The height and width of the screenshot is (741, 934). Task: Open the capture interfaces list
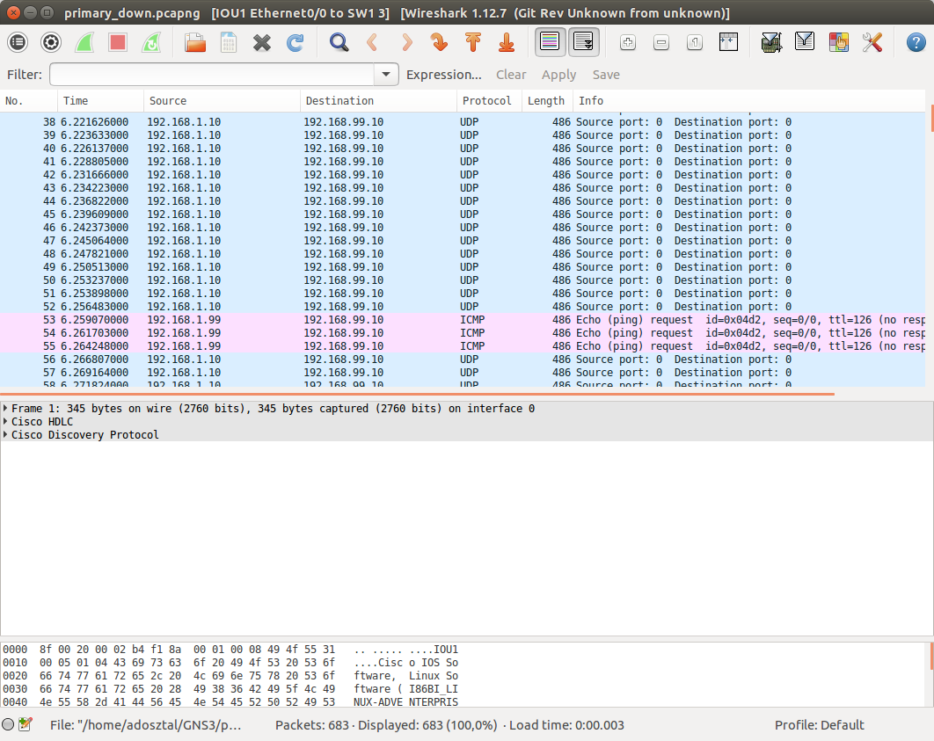tap(18, 42)
